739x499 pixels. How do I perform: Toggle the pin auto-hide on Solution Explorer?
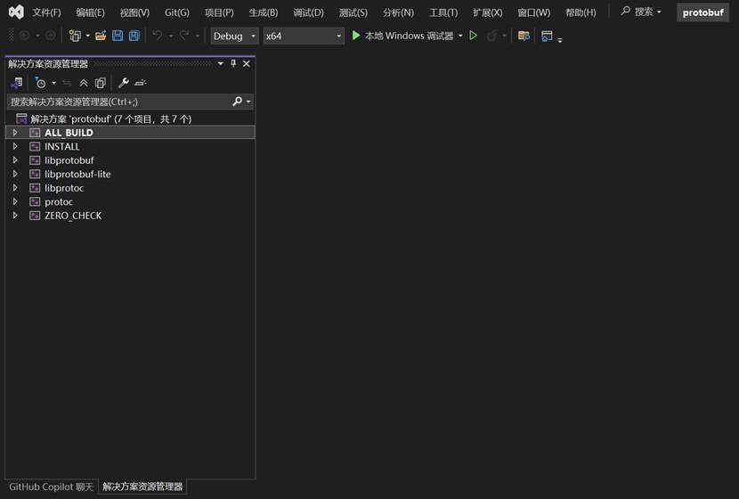tap(232, 63)
